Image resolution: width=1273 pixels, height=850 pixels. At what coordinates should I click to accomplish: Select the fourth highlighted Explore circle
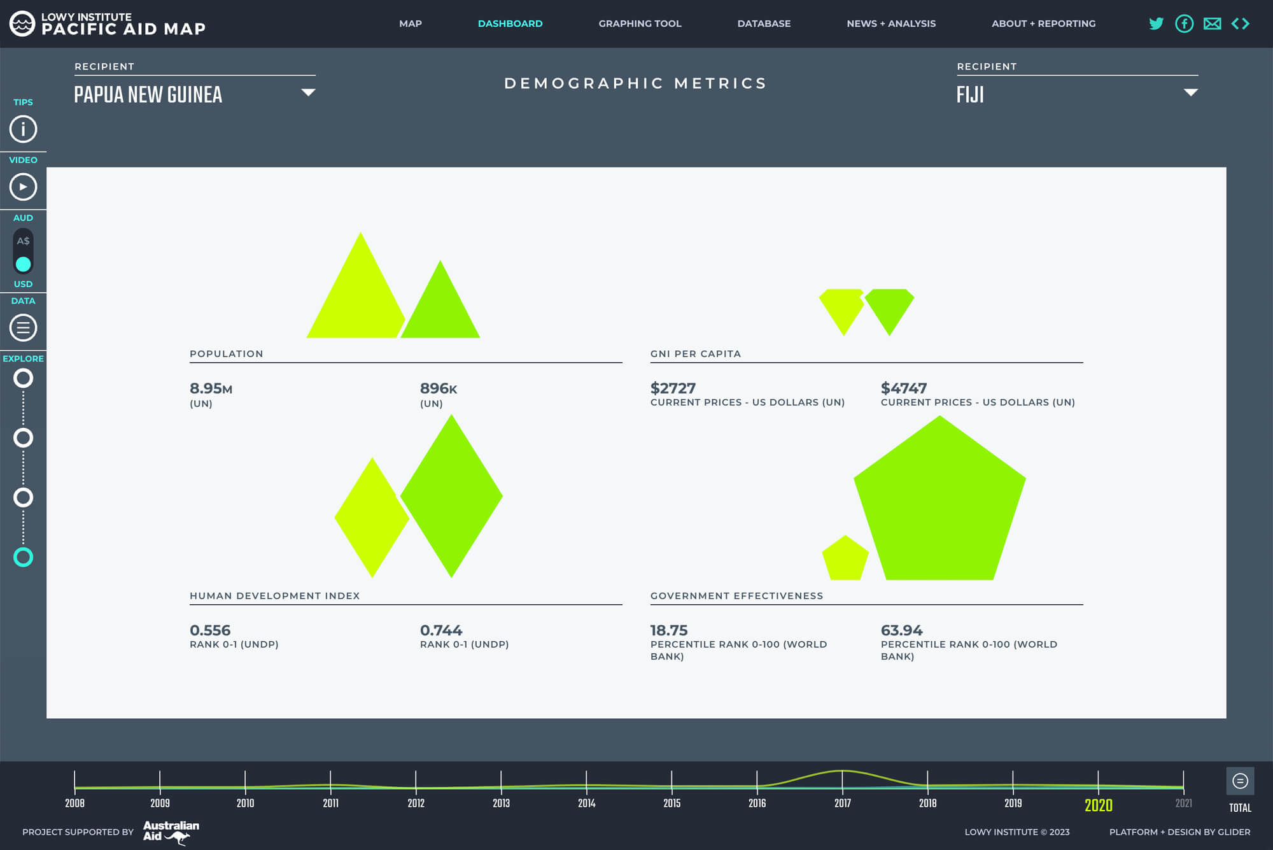pos(23,557)
